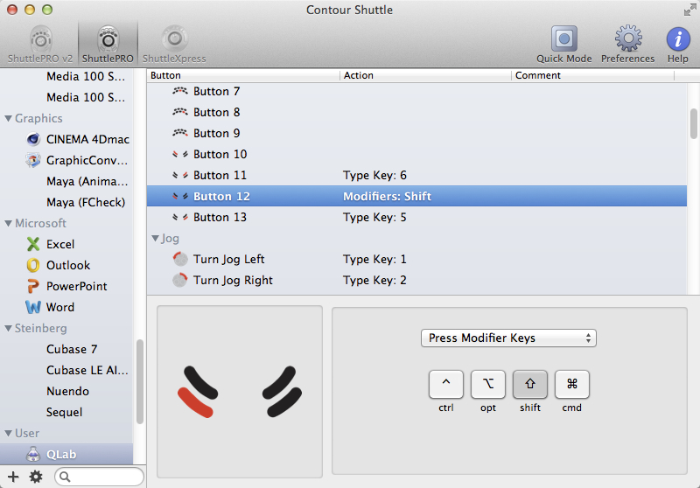Click the add settings plus button
Screen dimensions: 700x488
click(13, 477)
